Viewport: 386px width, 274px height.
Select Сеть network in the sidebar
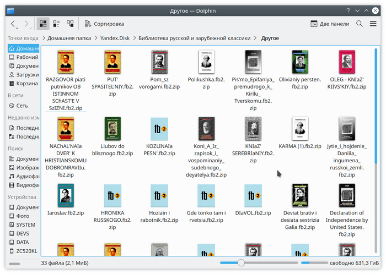[22, 106]
